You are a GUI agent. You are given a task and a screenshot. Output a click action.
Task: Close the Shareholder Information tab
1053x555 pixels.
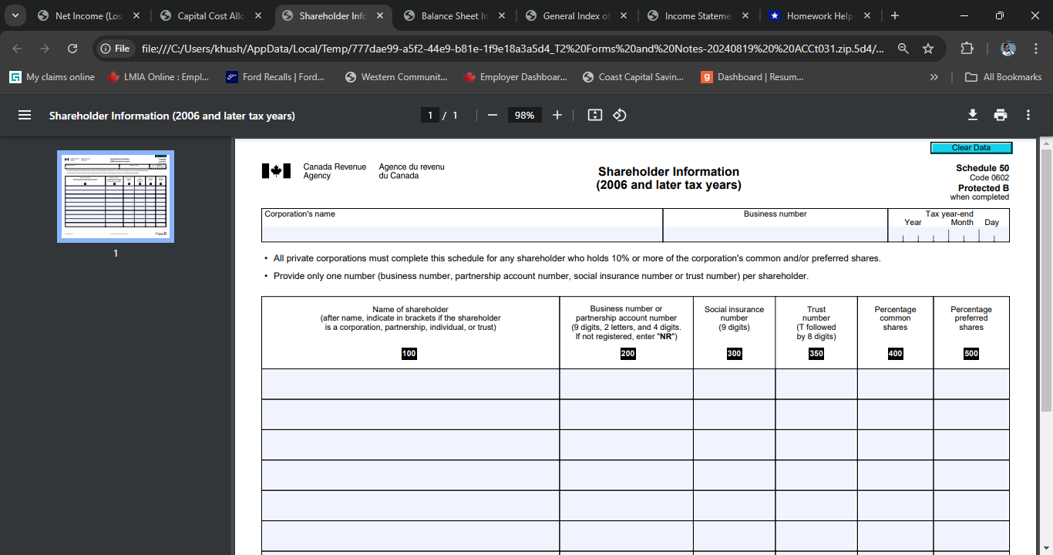point(380,15)
